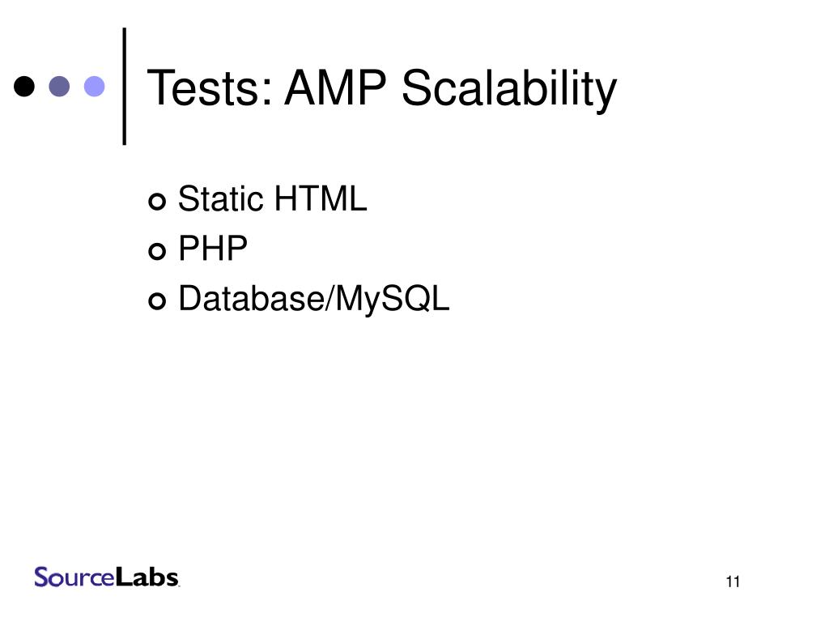Click the black dot in the header
829x622 pixels.
[x=24, y=86]
